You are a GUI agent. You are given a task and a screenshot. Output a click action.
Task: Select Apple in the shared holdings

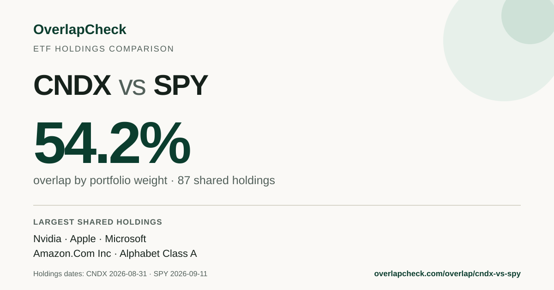[83, 239]
